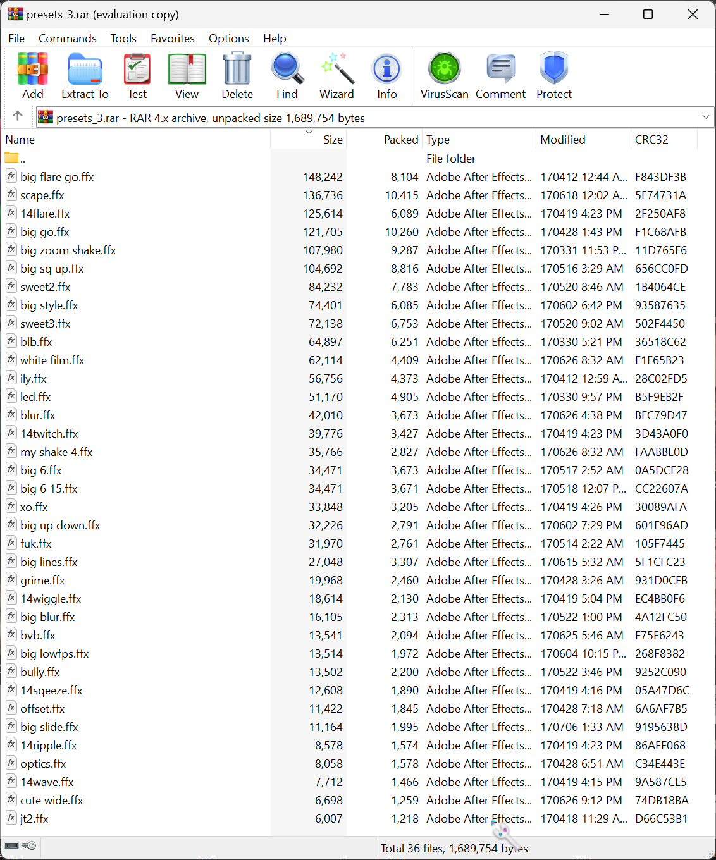Open the Commands menu
The image size is (716, 860).
coord(68,39)
